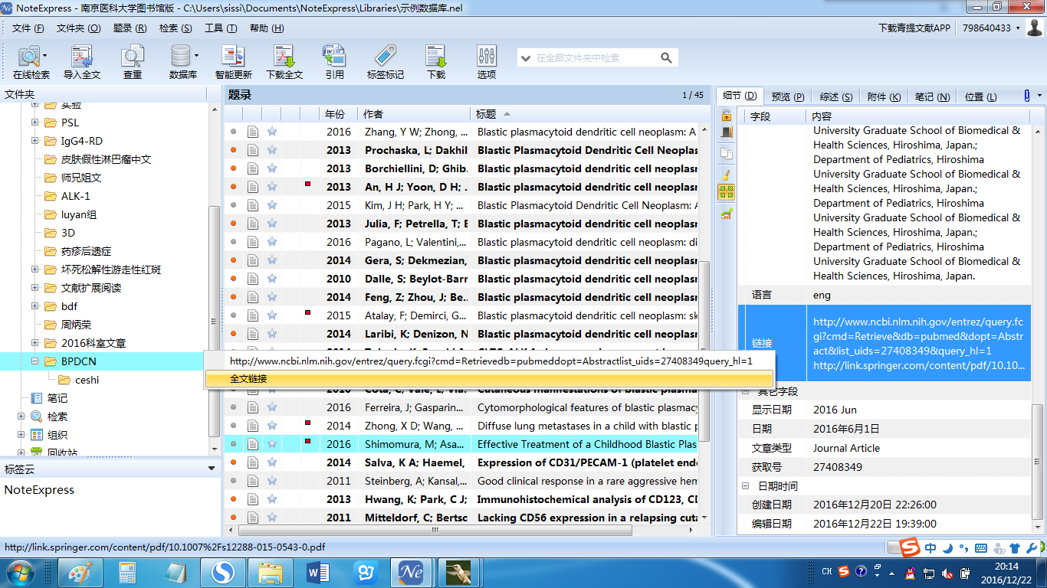Image resolution: width=1047 pixels, height=588 pixels.
Task: Click the broom clean icon in details panel
Action: (x=726, y=175)
